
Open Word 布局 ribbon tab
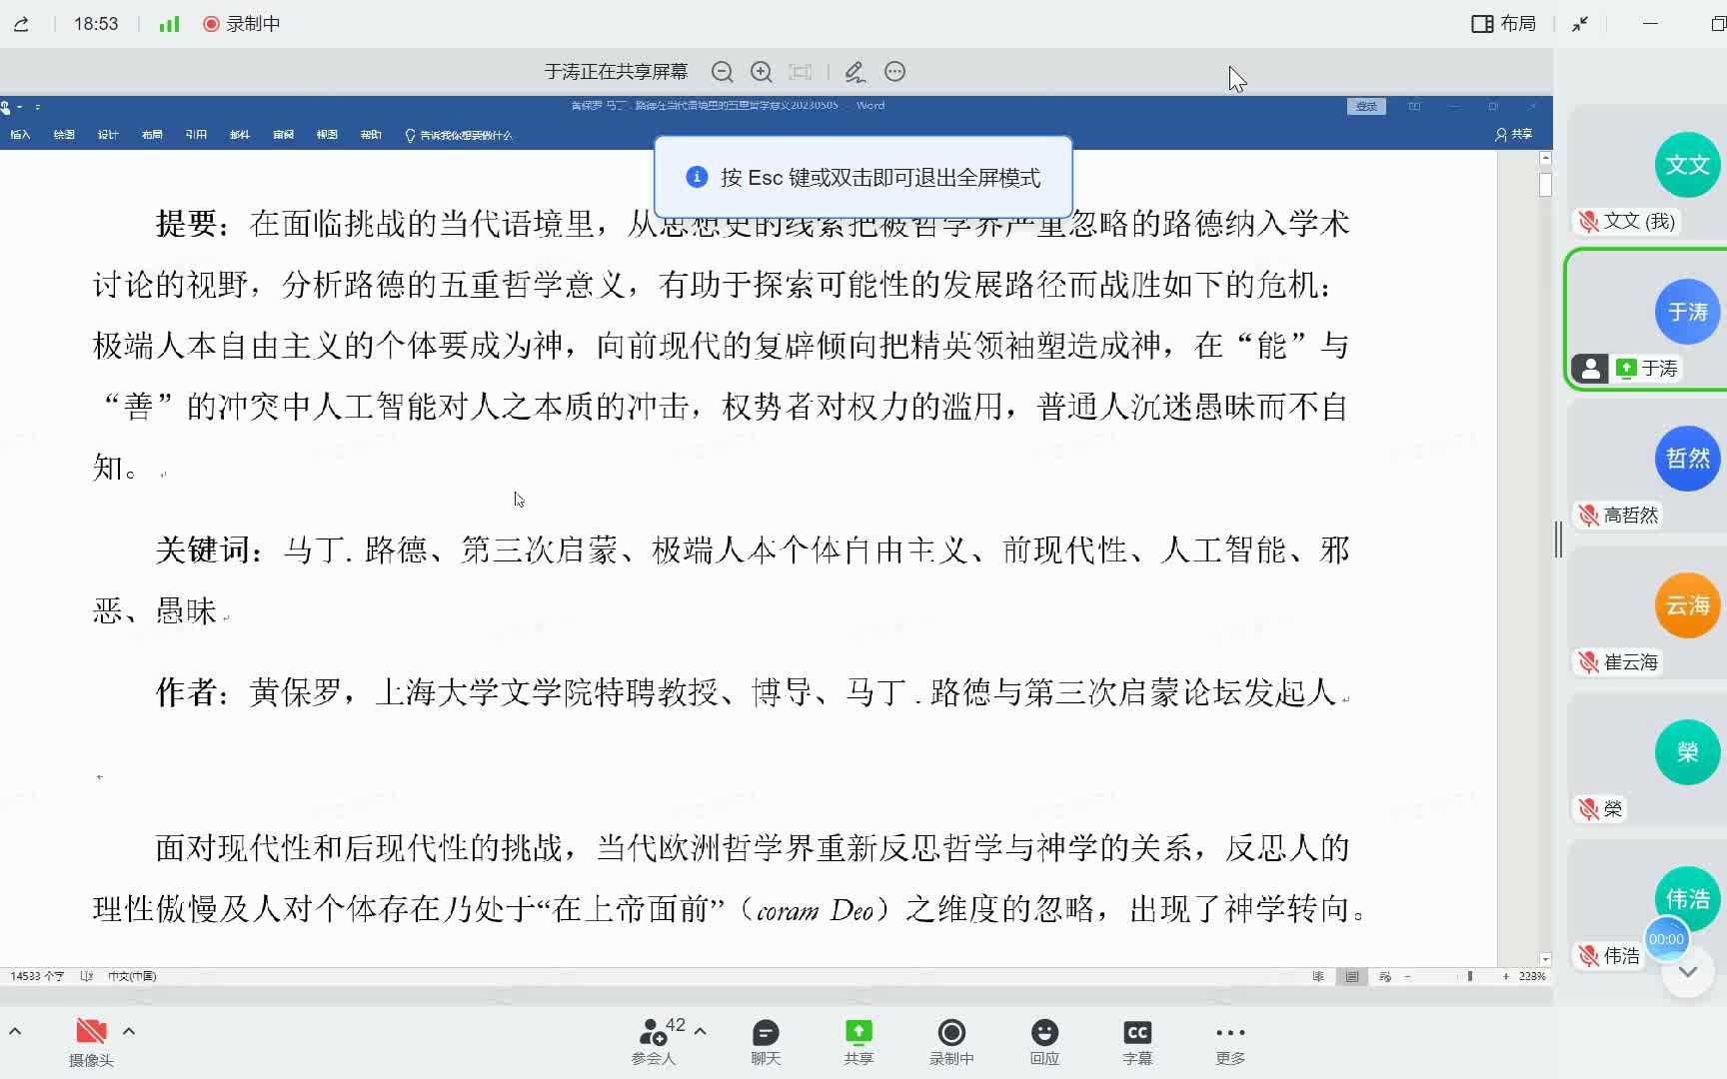coord(152,135)
